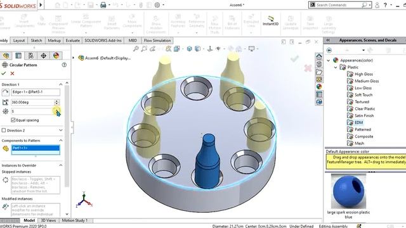Click the large spark erosion plastic blue thumbnail

click(x=348, y=191)
